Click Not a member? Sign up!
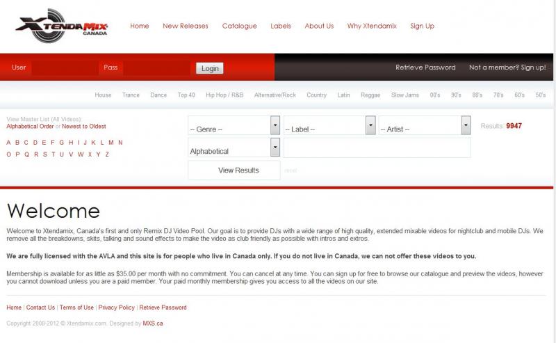Image resolution: width=556 pixels, height=343 pixels. [x=507, y=67]
